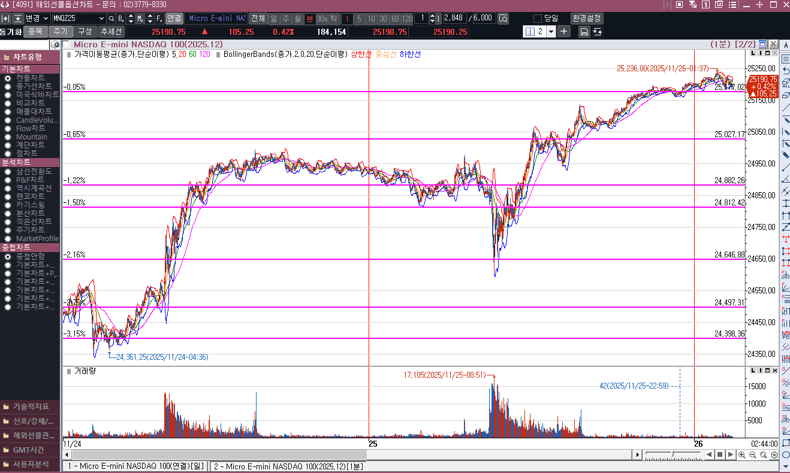Click the symbol search magnifier icon

click(111, 19)
